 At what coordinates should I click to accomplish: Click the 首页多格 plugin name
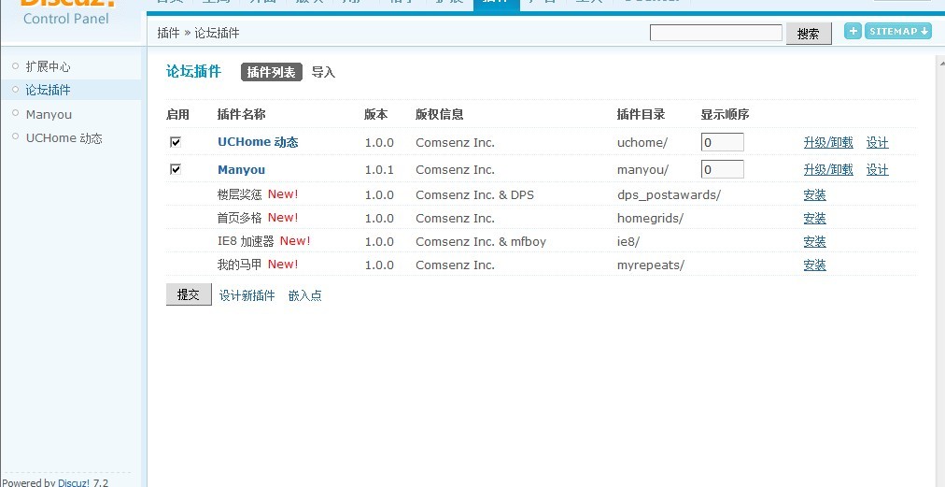pos(240,218)
